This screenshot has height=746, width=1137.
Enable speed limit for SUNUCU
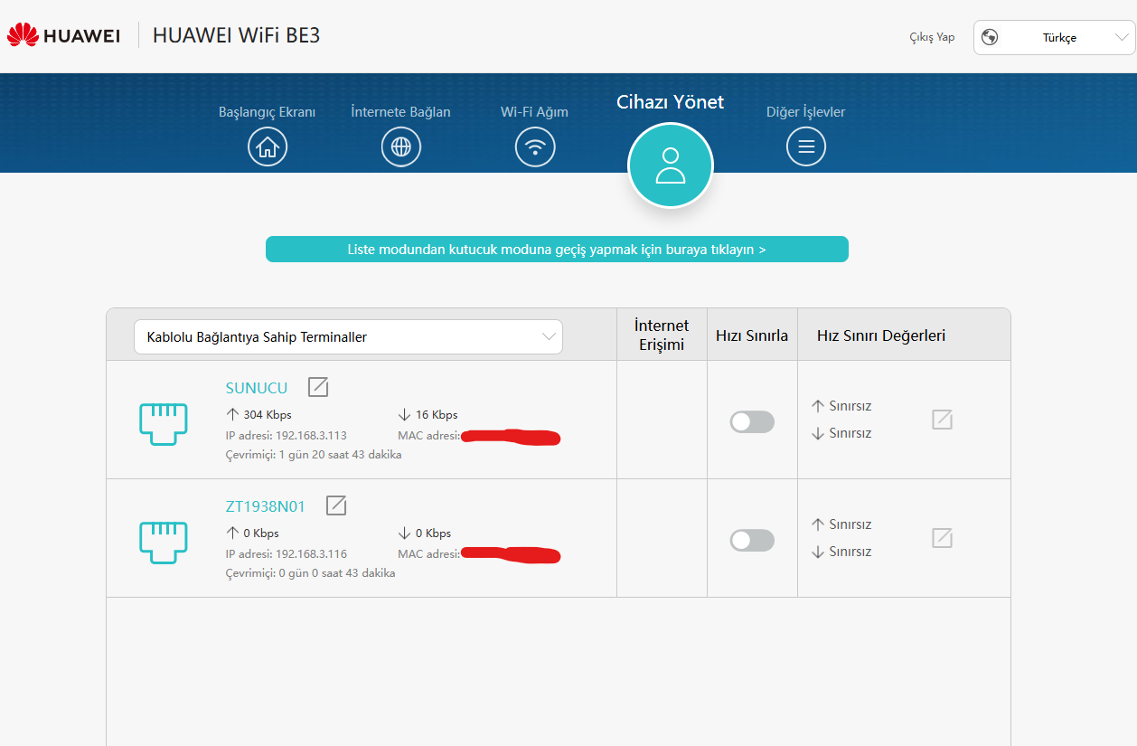coord(752,421)
